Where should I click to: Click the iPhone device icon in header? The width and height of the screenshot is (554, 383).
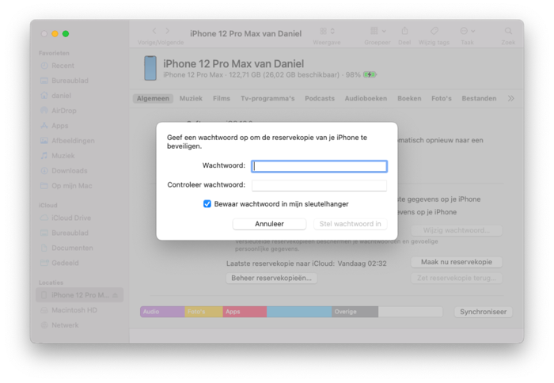tap(150, 68)
